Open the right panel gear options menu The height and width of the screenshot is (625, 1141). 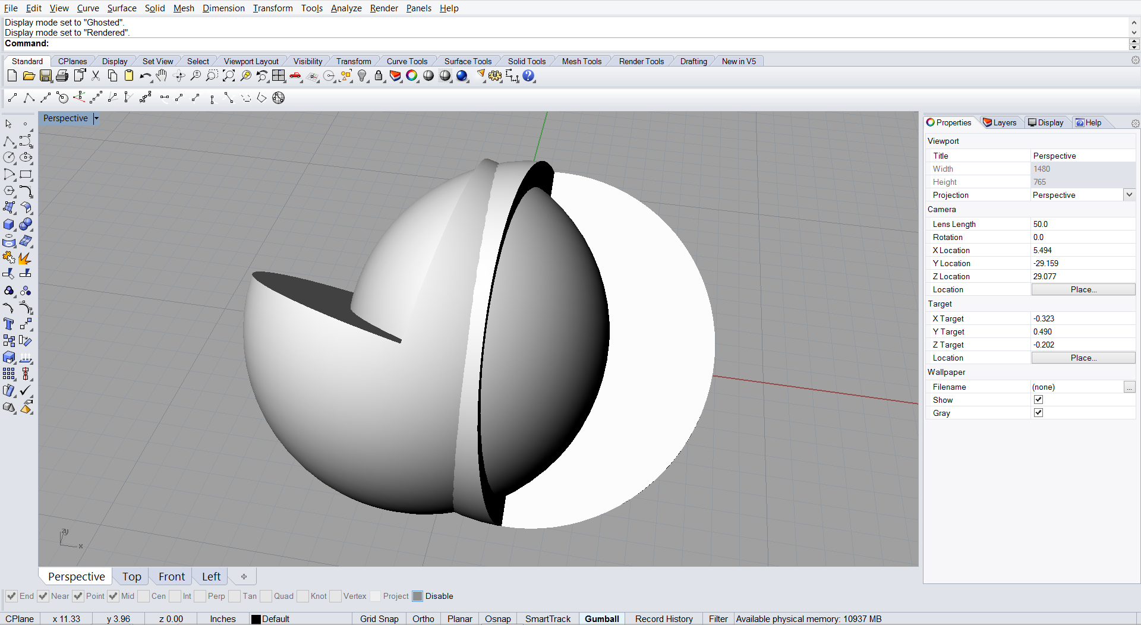tap(1135, 124)
